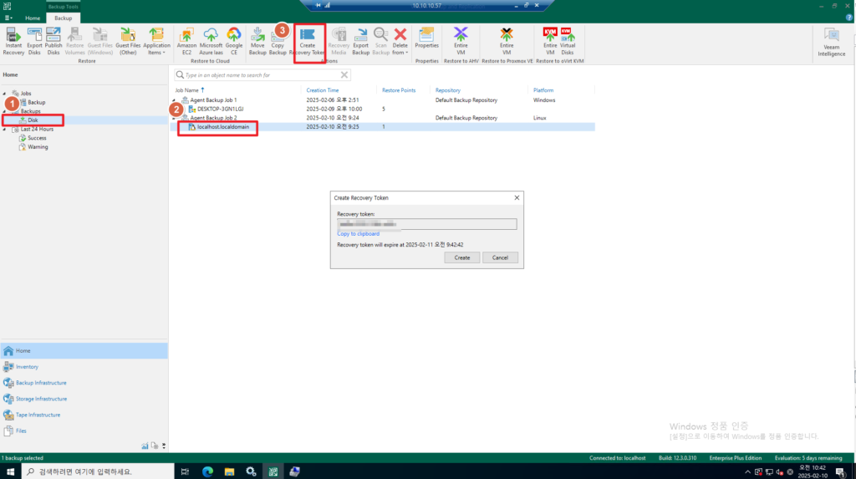The image size is (856, 479).
Task: Click the Publish Disks ribbon icon
Action: tap(53, 42)
